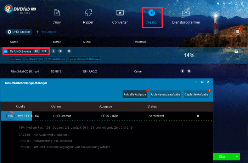Open advanced settings wrench icon
Screen dimensions: 248x163
[60, 51]
